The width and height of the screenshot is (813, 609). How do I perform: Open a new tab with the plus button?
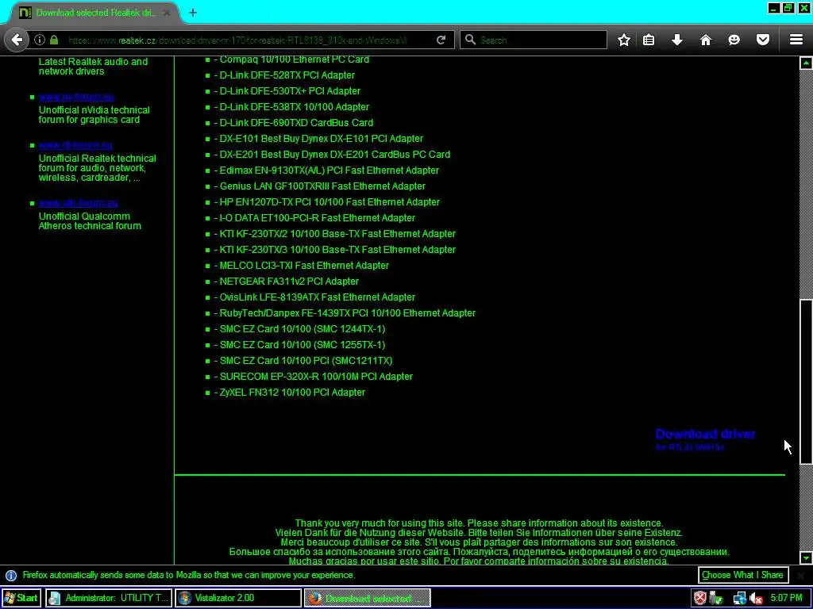193,13
